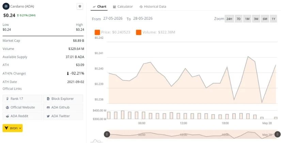Image resolution: width=281 pixels, height=143 pixels.
Task: Open the ADA Twitter link
Action: click(x=63, y=116)
